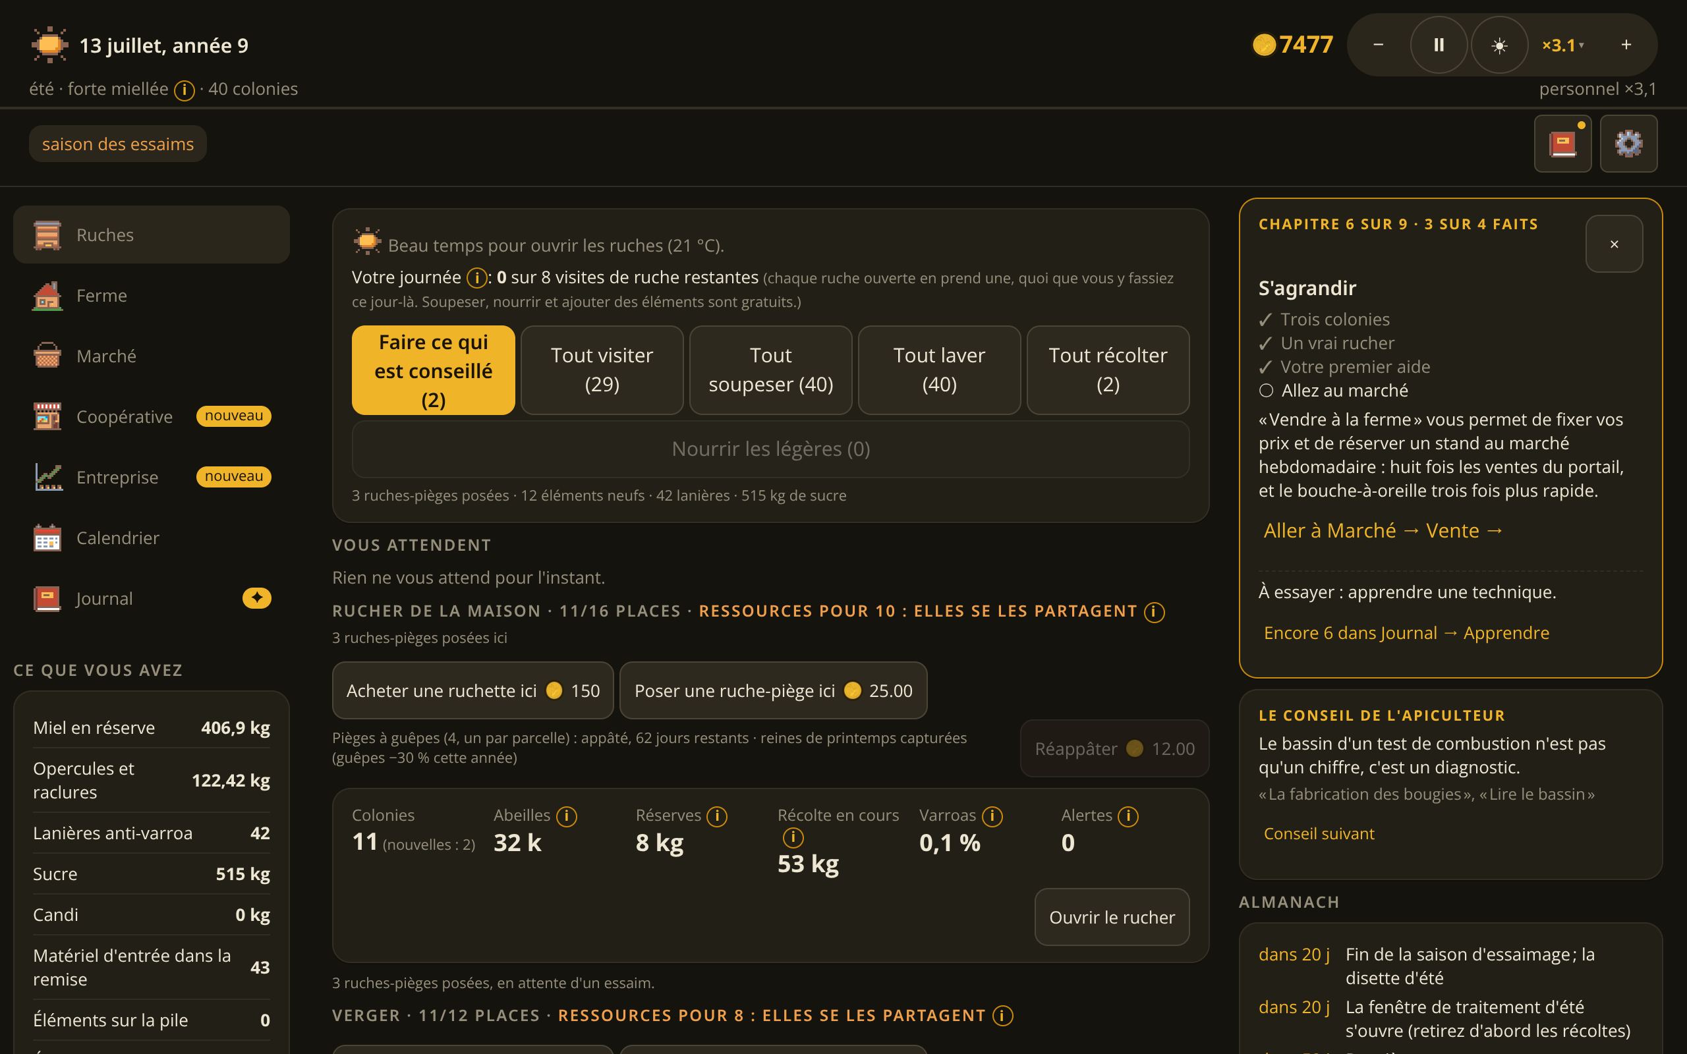Click Conseil suivant link
The width and height of the screenshot is (1687, 1054).
pyautogui.click(x=1319, y=834)
